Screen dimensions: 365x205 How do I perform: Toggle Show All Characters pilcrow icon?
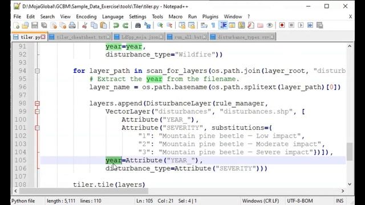(x=213, y=25)
